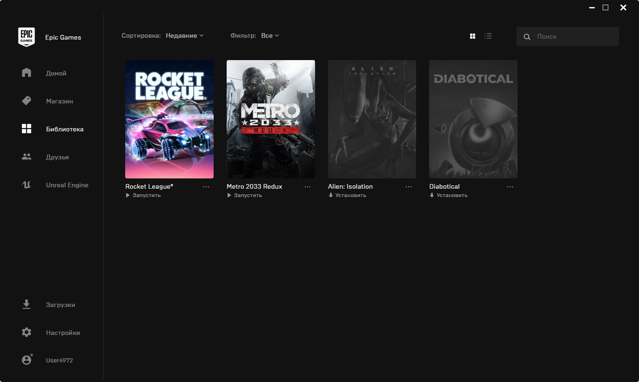Install Alien: Isolation with Установить
The height and width of the screenshot is (382, 639).
pos(347,195)
